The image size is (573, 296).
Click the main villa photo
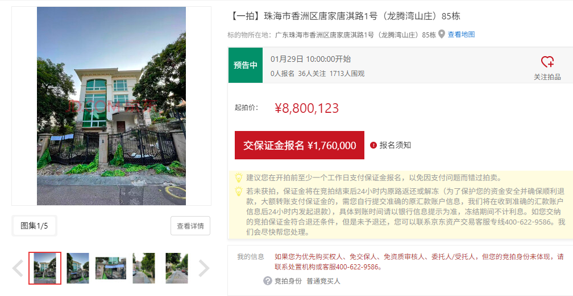pos(111,106)
